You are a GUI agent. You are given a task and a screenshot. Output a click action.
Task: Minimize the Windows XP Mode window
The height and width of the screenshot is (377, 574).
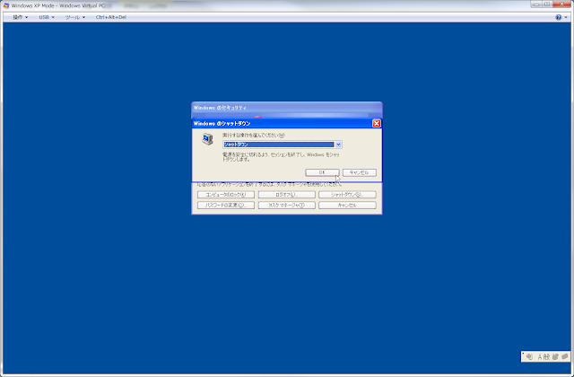point(536,4)
